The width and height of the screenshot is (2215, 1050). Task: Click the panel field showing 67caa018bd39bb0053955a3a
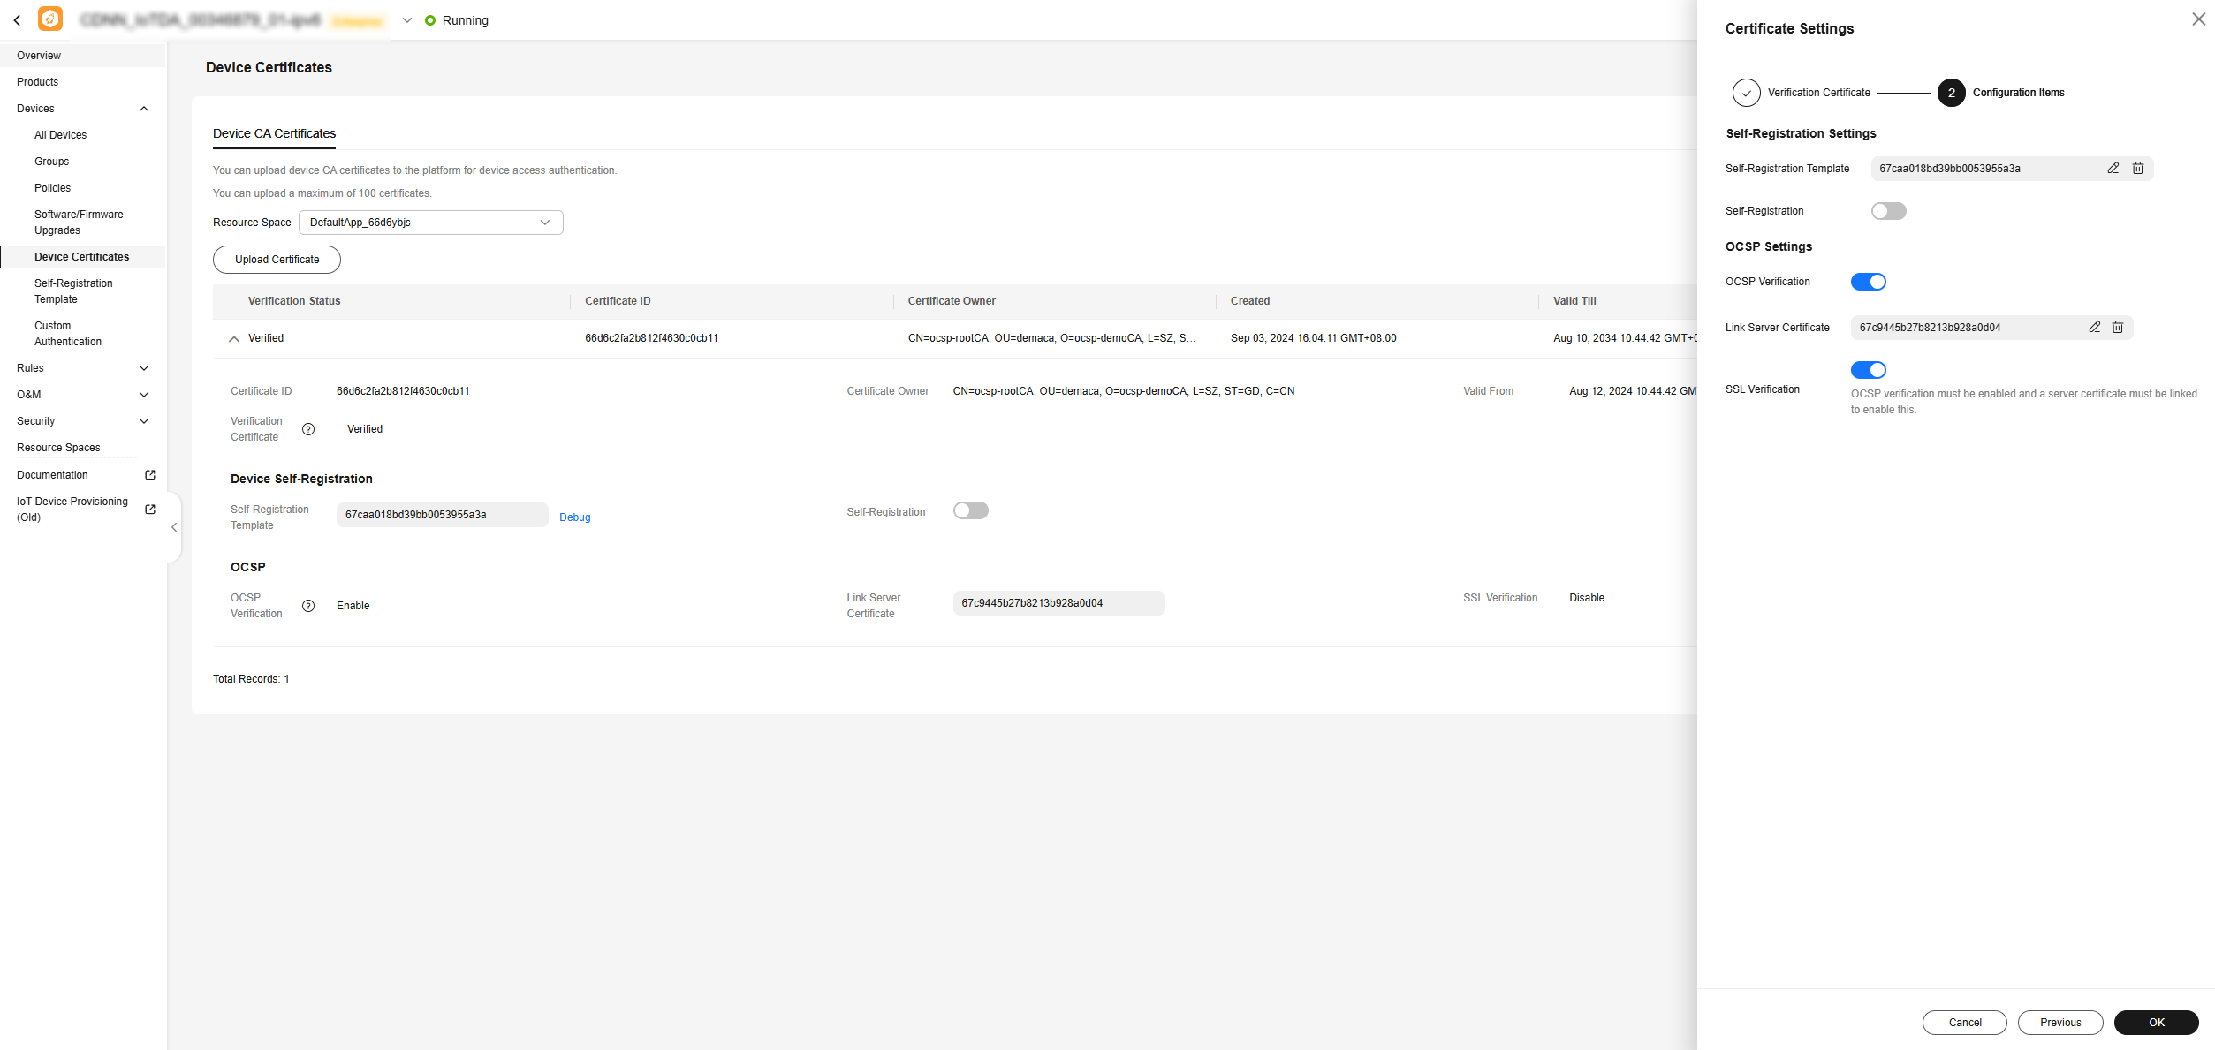click(2012, 169)
